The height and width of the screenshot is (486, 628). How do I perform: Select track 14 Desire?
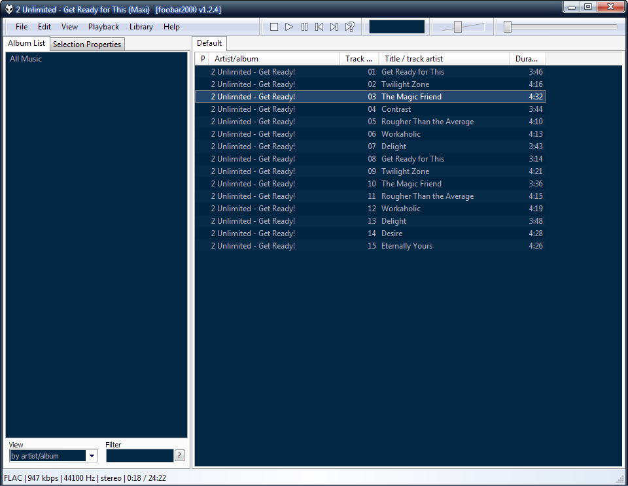click(370, 234)
